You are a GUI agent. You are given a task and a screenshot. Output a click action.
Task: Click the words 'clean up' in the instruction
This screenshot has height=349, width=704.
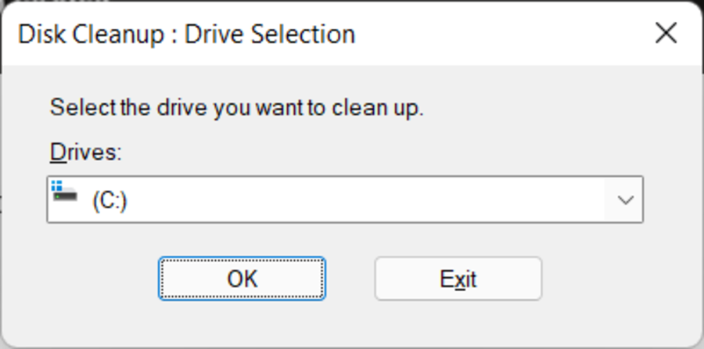377,108
